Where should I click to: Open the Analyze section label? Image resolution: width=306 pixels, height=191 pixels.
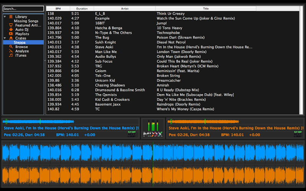[x=22, y=51]
